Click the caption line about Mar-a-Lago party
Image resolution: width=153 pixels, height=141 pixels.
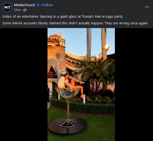click(63, 17)
